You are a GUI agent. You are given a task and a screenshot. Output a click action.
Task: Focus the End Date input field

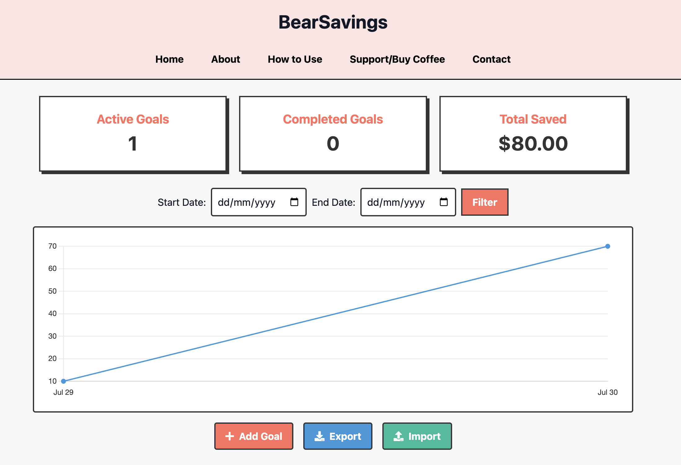click(x=408, y=202)
